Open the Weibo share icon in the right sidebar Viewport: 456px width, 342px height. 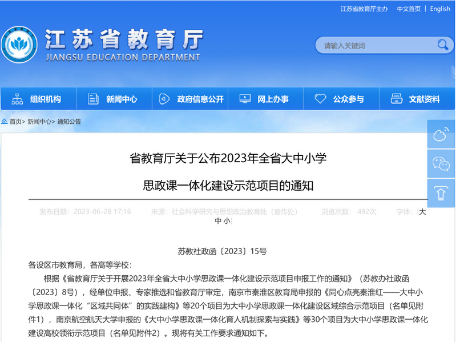(x=441, y=135)
